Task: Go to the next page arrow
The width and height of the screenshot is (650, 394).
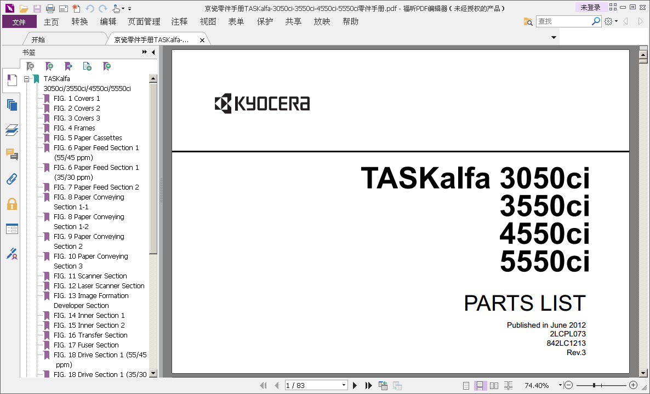Action: point(355,385)
